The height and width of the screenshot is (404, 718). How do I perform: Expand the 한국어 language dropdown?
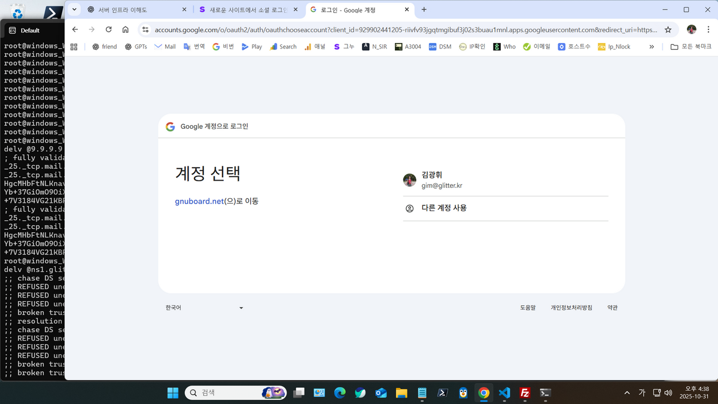[205, 308]
